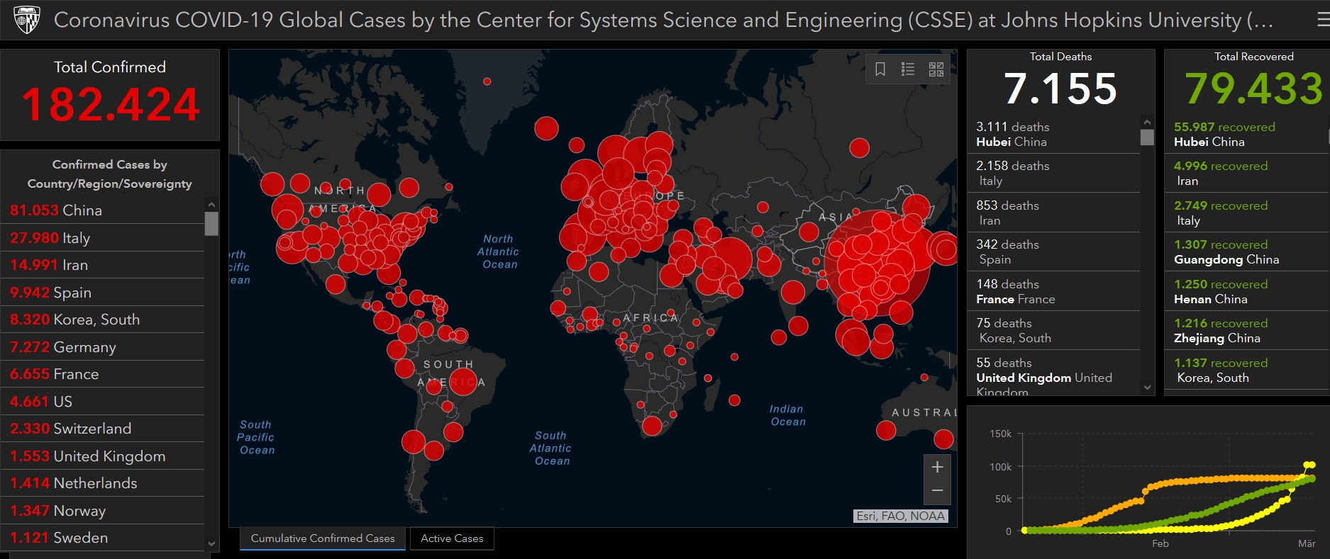Screen dimensions: 1330x559
Task: Select Sweden row with 1.121 cases
Action: 103,538
